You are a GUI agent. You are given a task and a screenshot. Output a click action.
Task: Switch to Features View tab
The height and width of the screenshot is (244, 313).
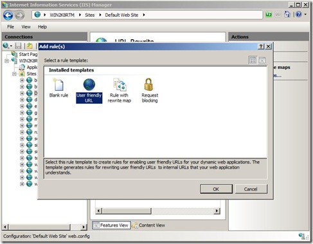[111, 225]
